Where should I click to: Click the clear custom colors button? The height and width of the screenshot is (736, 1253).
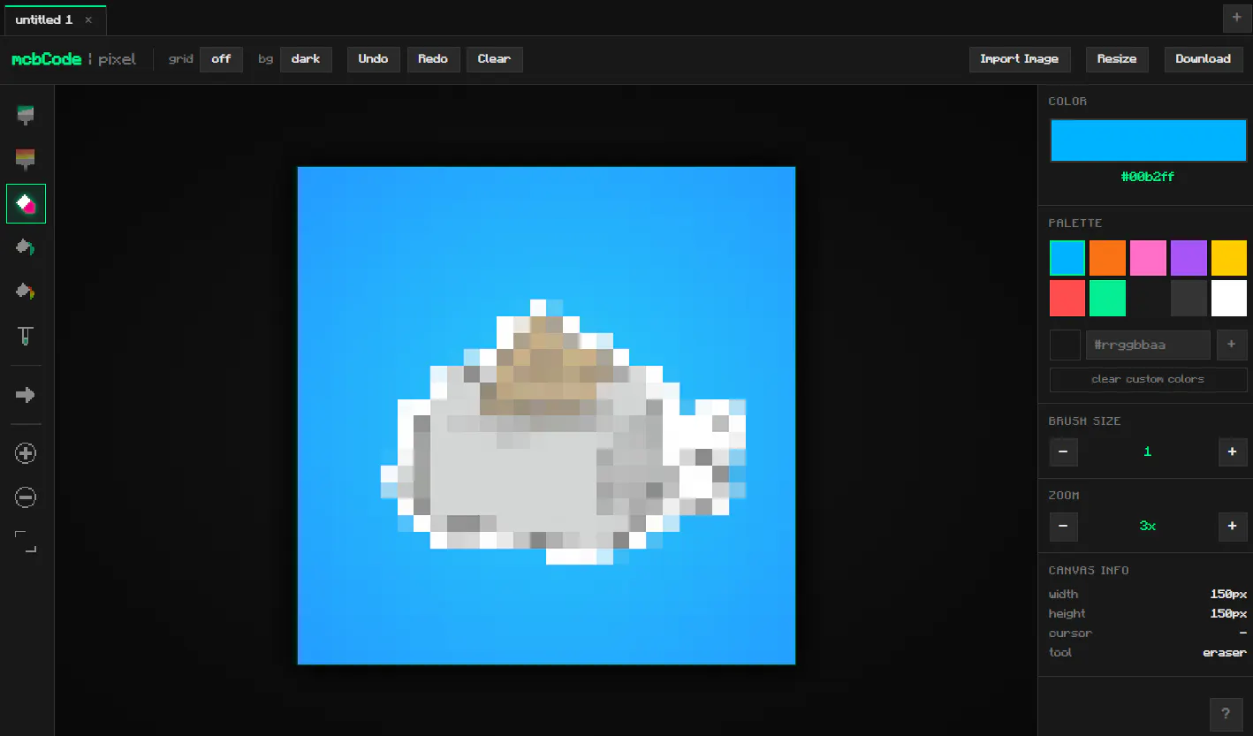[1148, 379]
